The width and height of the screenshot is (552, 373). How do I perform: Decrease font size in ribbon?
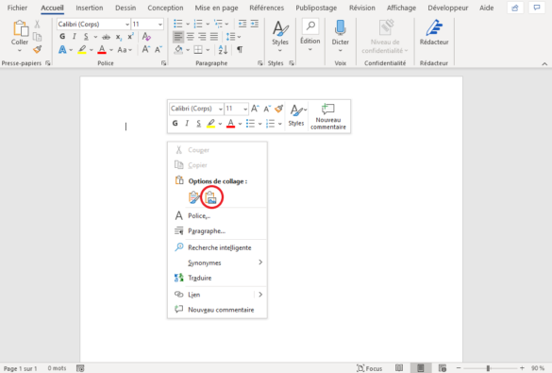click(x=159, y=50)
